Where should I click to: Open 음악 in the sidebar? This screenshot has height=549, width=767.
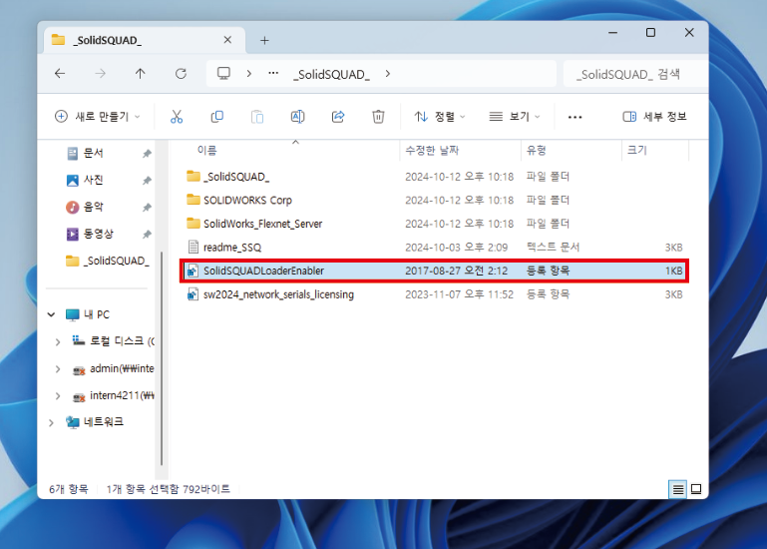[93, 208]
